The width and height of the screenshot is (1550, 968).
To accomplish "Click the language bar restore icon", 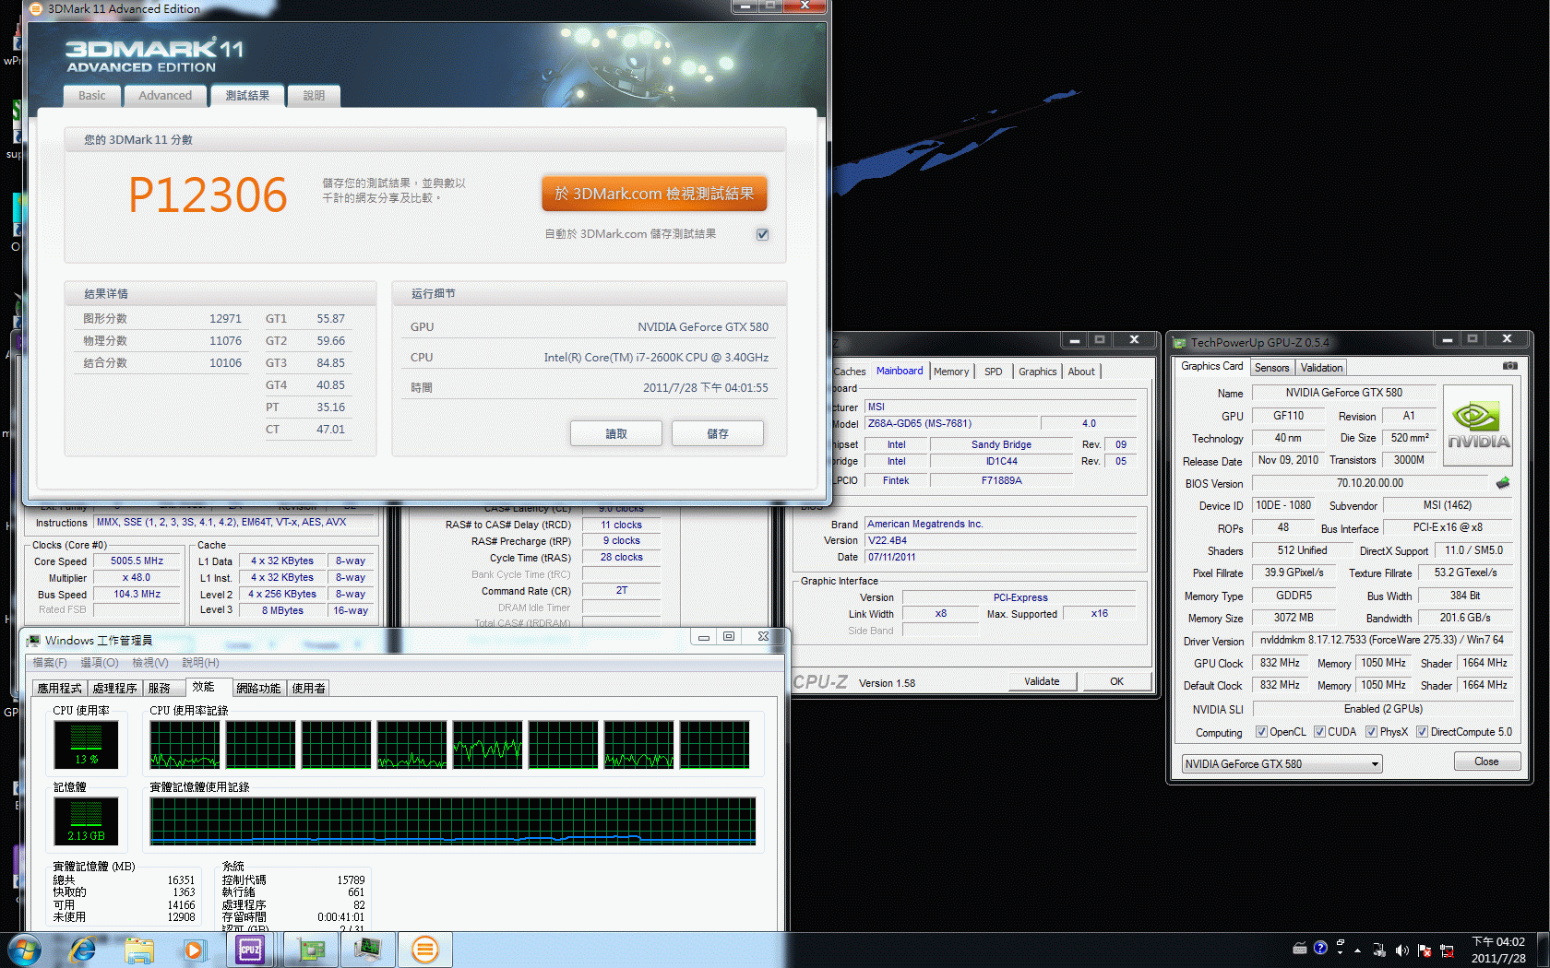I will pos(1341,943).
